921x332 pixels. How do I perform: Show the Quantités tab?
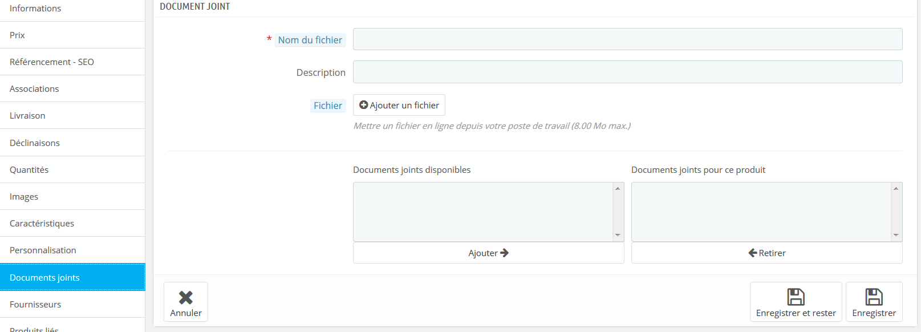point(72,170)
